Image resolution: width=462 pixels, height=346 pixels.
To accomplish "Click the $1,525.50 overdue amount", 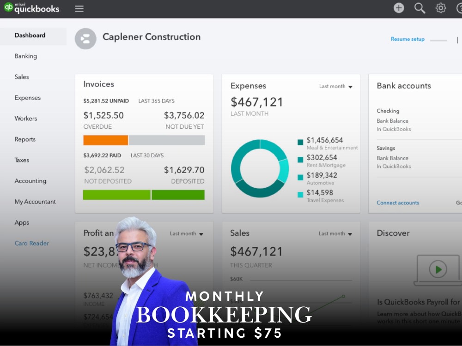I will (x=103, y=115).
